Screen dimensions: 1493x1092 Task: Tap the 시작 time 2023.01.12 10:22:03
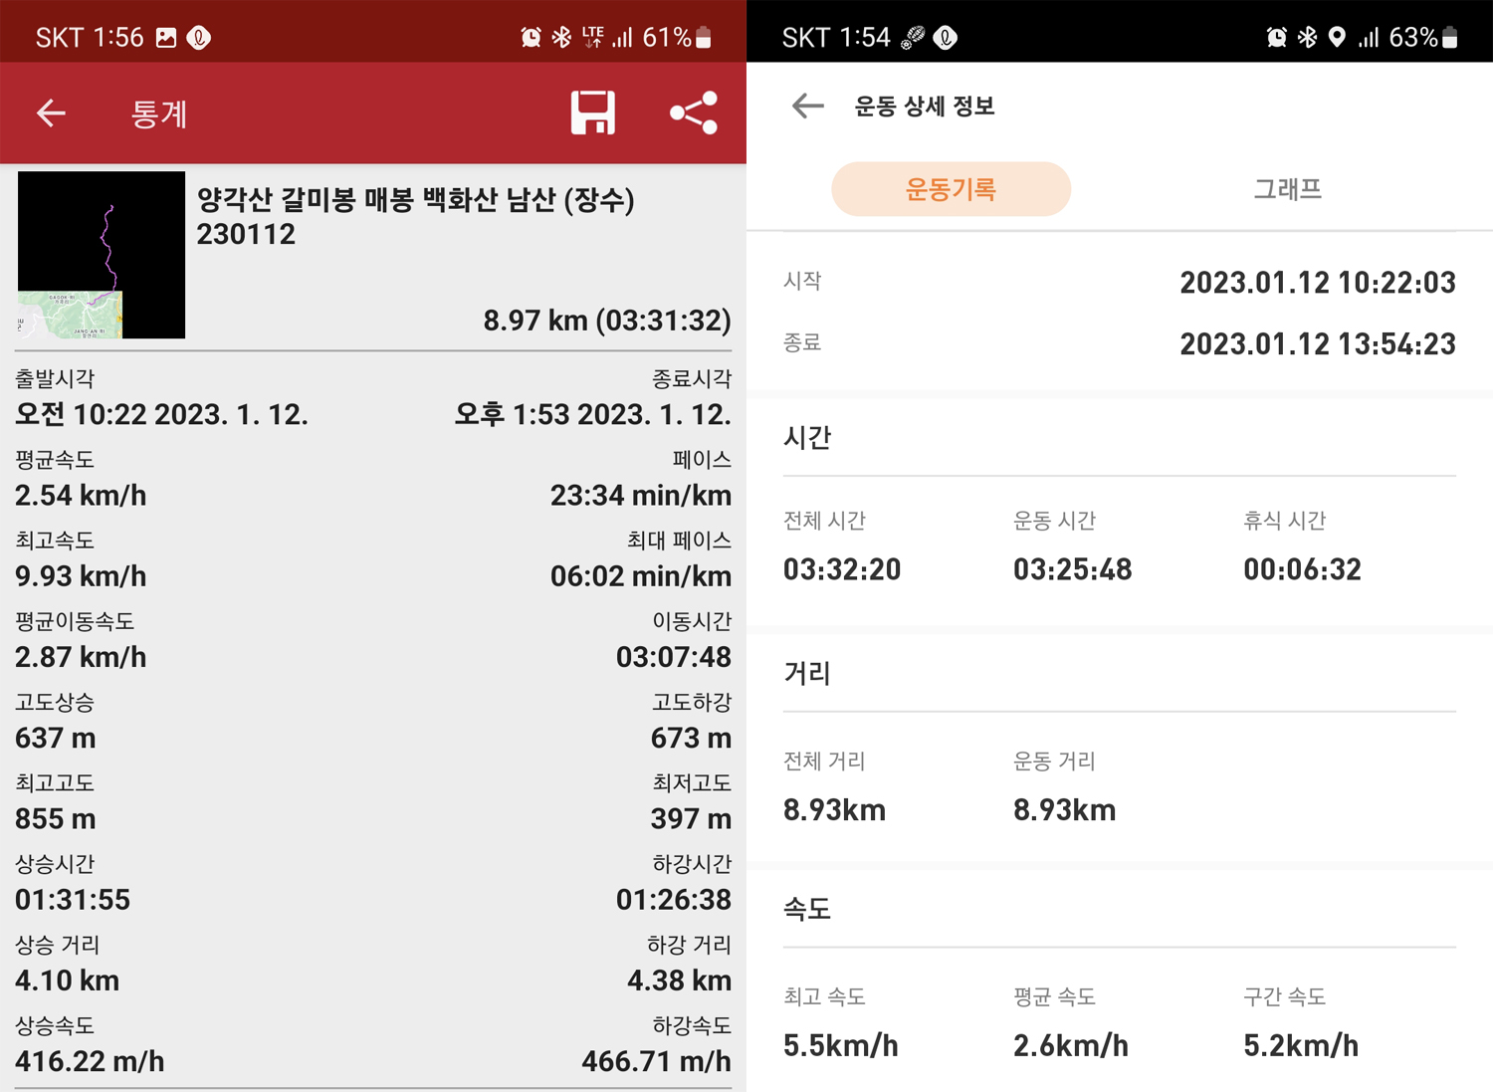coord(1318,283)
